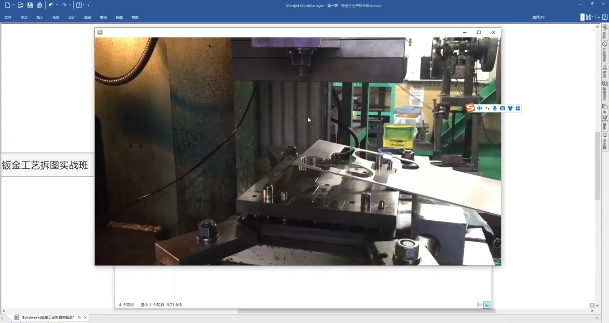Open the 设计 (Design) ribbon tab
609x323 pixels.
tap(71, 17)
